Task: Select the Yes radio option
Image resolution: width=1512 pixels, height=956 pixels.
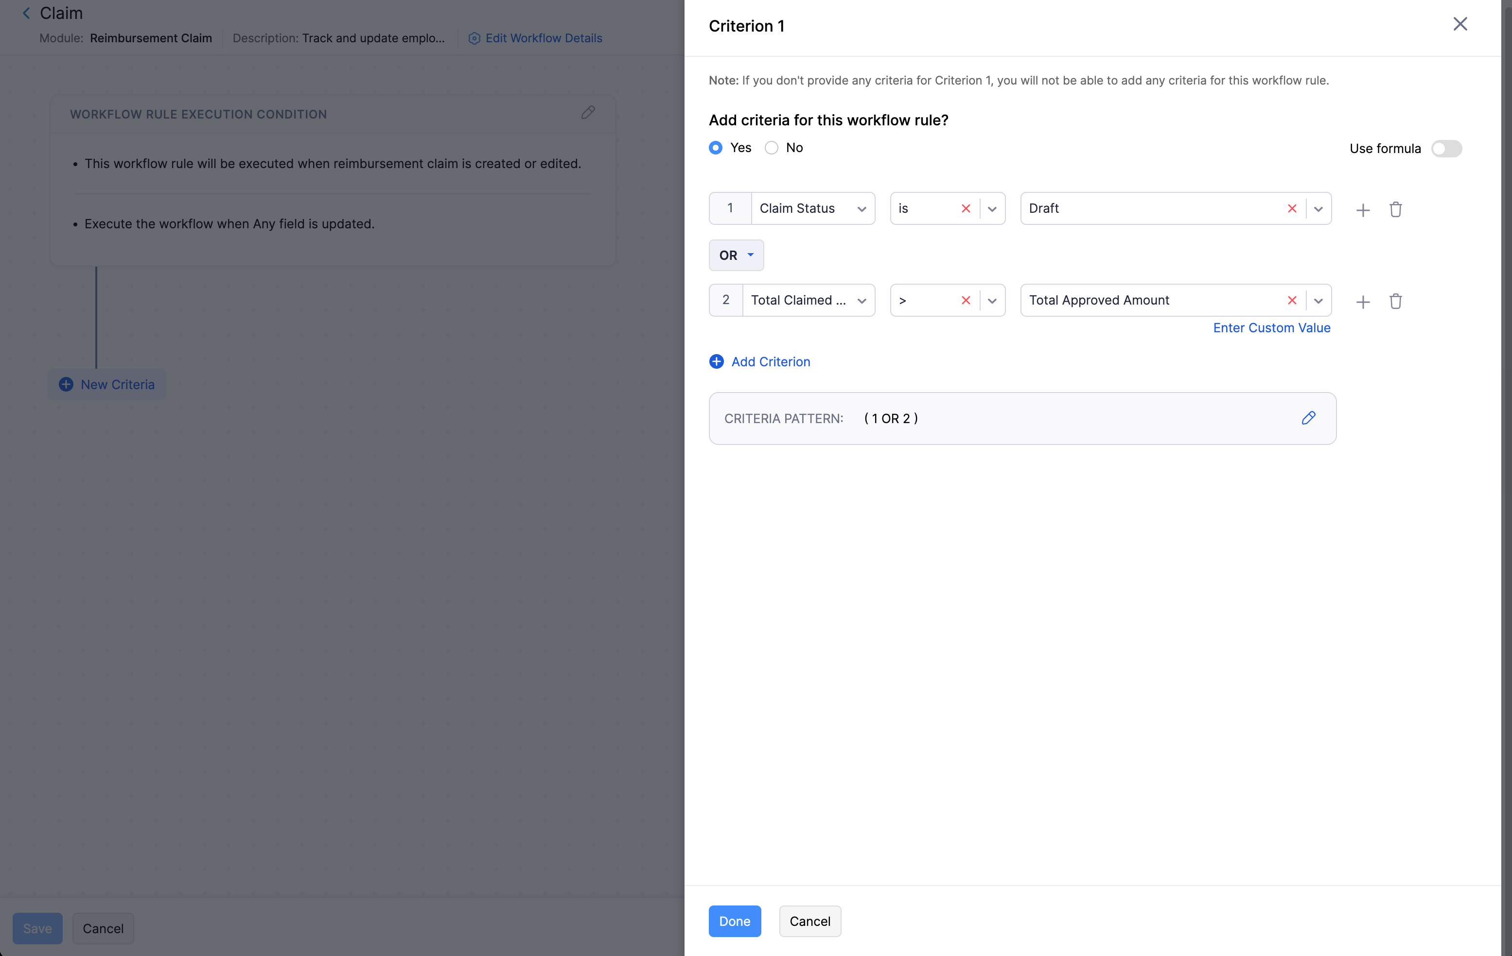Action: pos(715,147)
